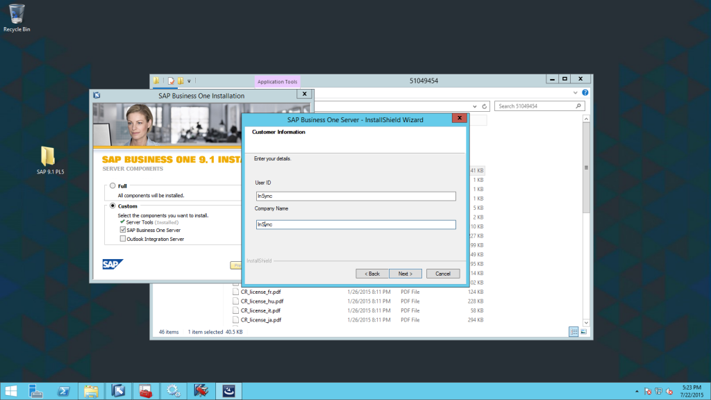Select the Full installation option

click(112, 185)
